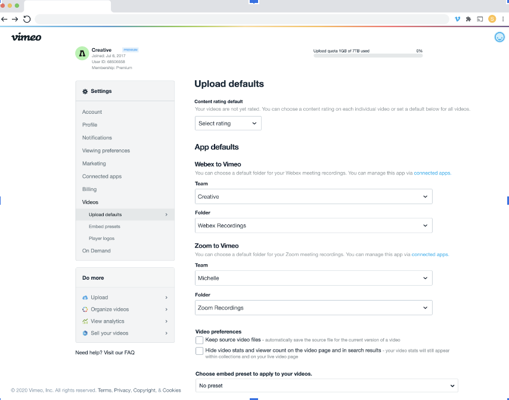Open Zoom Team dropdown showing Michelle

pos(314,278)
